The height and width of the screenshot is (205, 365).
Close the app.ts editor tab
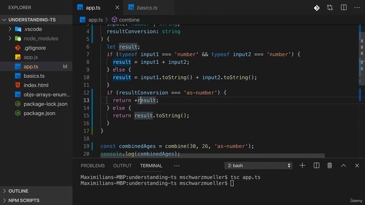pyautogui.click(x=117, y=7)
